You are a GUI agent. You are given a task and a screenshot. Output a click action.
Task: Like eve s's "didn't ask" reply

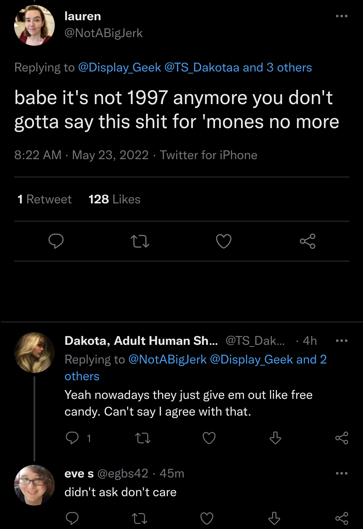[x=207, y=518]
